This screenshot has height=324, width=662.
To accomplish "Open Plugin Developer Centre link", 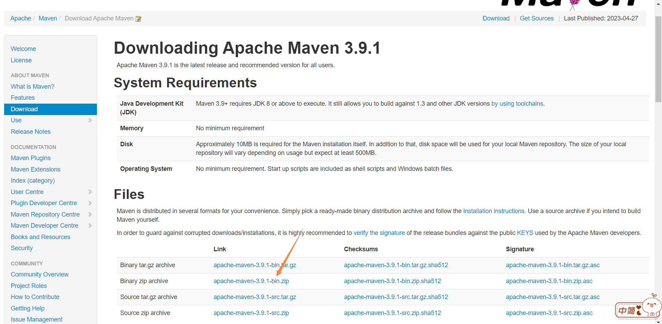I will pyautogui.click(x=44, y=203).
